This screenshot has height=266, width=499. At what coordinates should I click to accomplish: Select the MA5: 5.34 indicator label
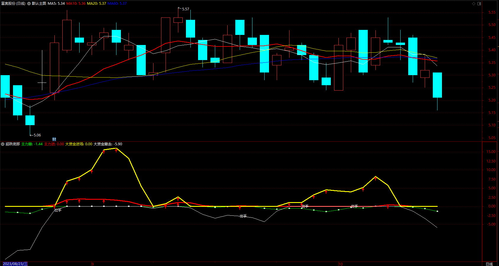(x=56, y=4)
